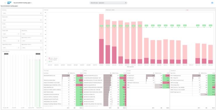Click the back arrow beside the SAP logo
This screenshot has height=110, width=216.
pos(5,3)
